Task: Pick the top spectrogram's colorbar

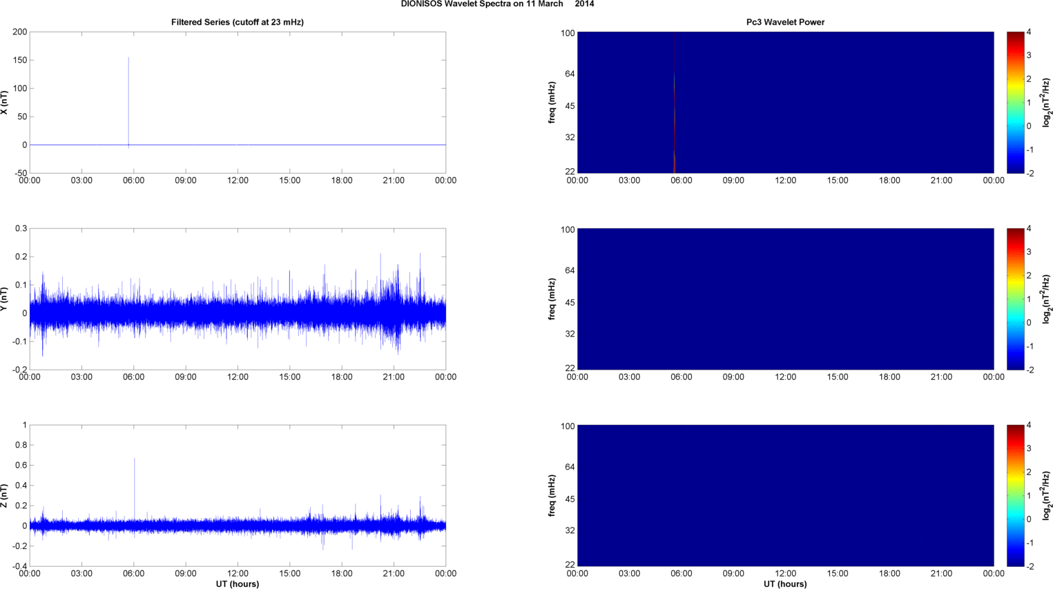Action: tap(1015, 103)
